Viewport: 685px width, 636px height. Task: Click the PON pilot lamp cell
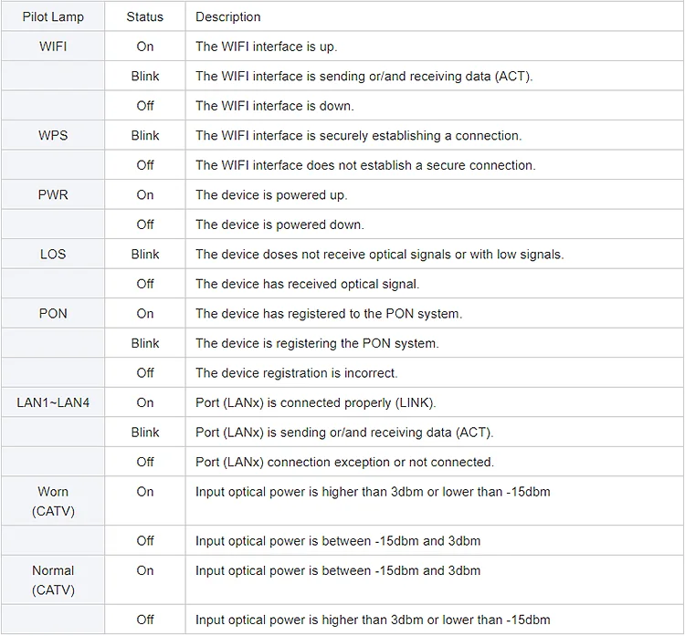tap(53, 313)
